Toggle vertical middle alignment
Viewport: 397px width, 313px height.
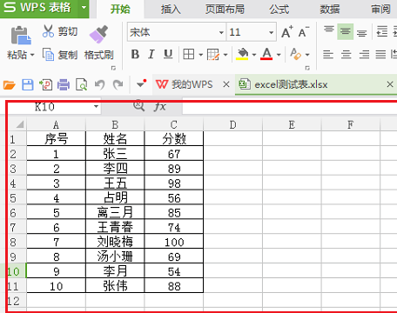coord(345,31)
